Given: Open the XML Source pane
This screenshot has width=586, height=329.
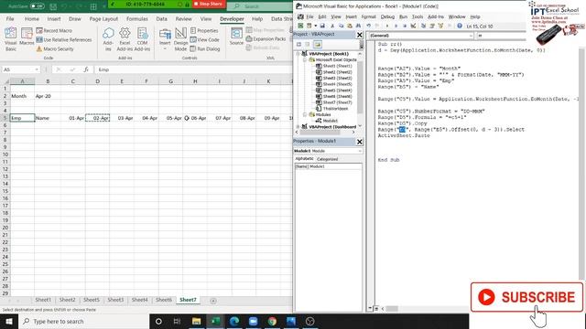Looking at the screenshot, I should tap(236, 37).
